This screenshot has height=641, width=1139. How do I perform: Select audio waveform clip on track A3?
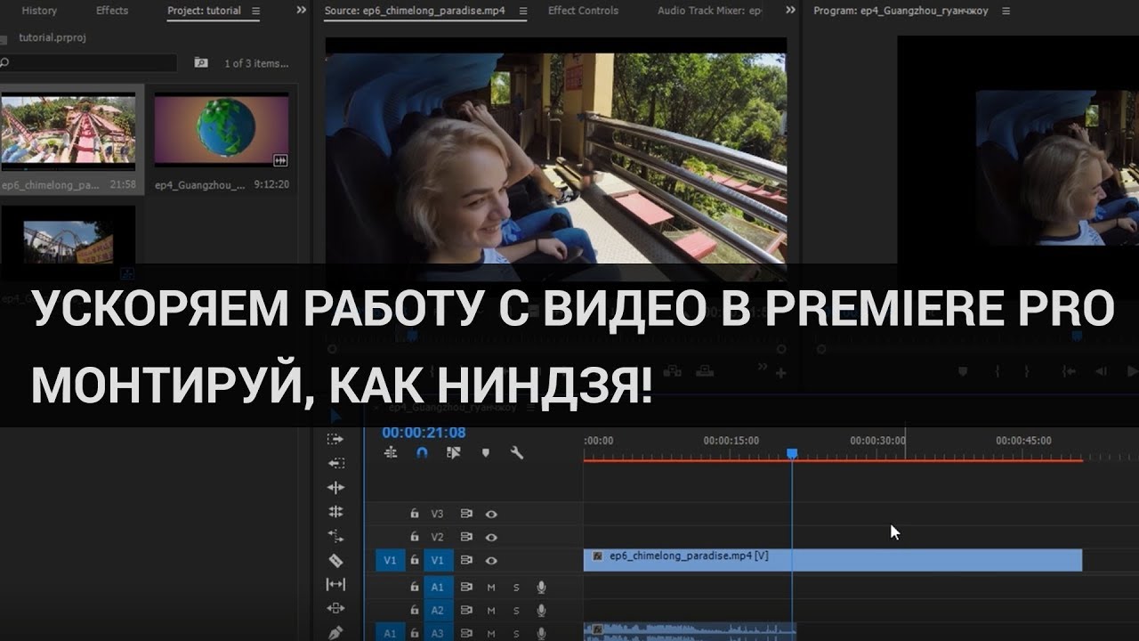click(690, 631)
